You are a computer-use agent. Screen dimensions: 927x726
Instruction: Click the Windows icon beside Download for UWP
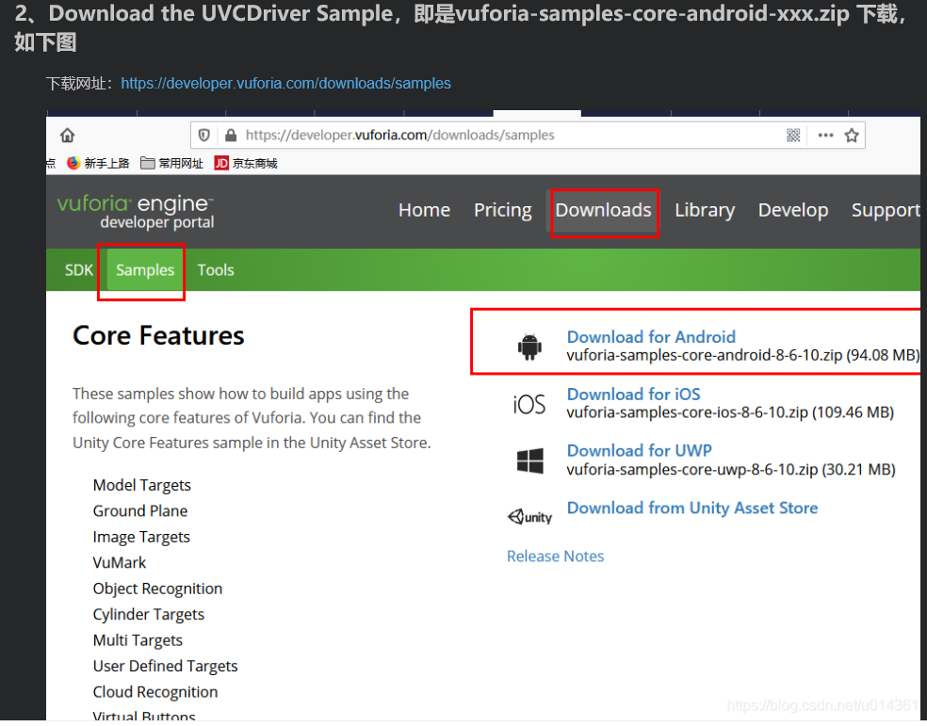pos(529,460)
